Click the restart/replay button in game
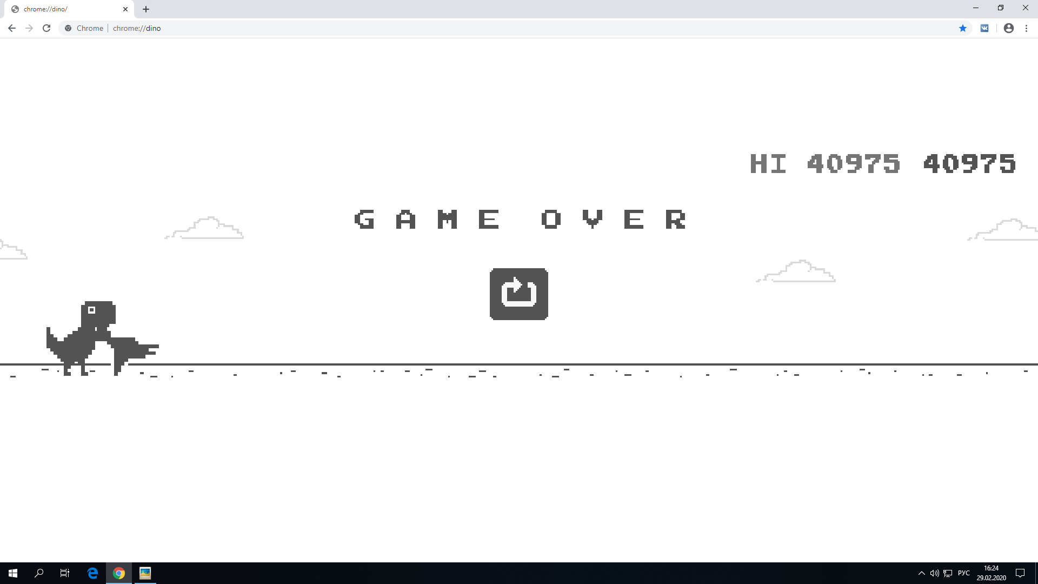This screenshot has width=1038, height=584. click(x=519, y=294)
